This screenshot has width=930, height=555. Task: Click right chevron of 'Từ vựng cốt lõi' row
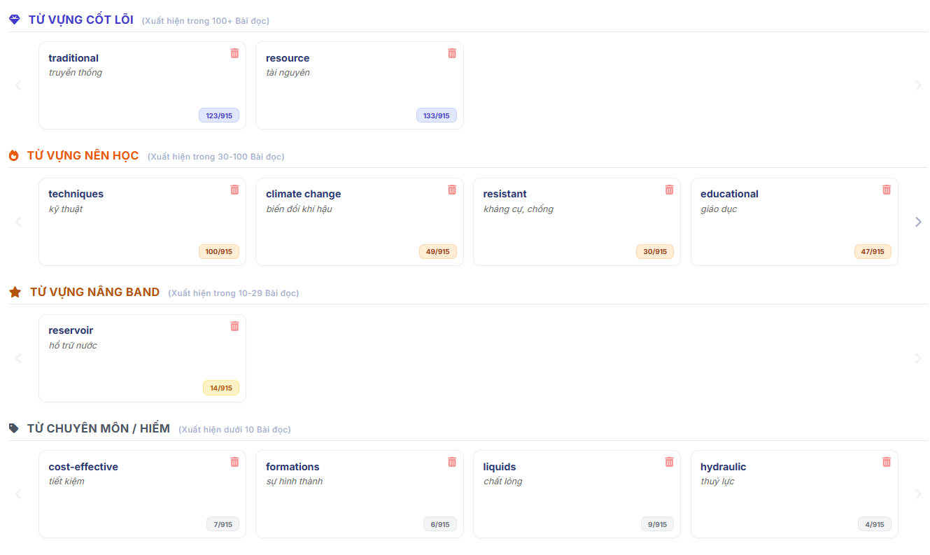[x=918, y=85]
